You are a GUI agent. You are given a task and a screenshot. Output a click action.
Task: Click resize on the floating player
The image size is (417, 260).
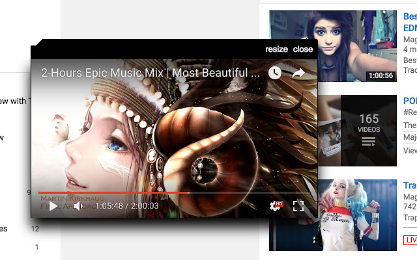(276, 49)
